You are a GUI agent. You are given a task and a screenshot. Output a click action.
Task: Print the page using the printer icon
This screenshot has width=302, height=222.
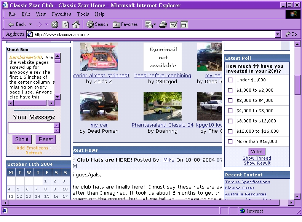pos(163,25)
